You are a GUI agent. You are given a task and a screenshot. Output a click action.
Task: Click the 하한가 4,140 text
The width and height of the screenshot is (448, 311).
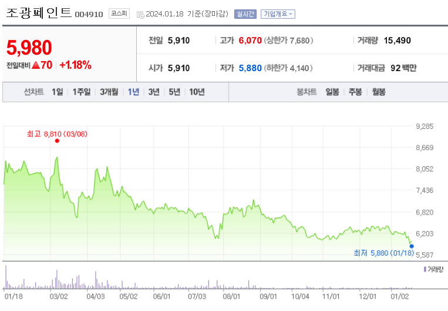(288, 68)
